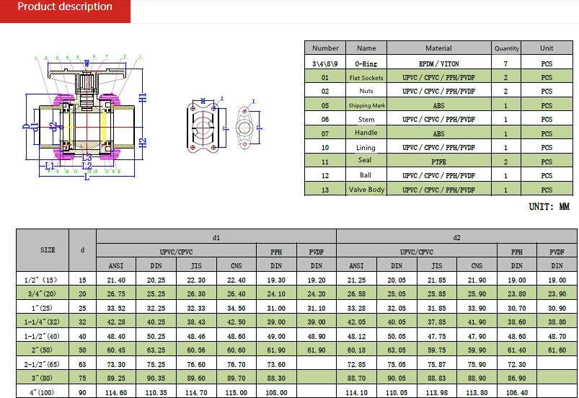Select the size row label 4" (100)
The width and height of the screenshot is (579, 398).
[x=43, y=392]
